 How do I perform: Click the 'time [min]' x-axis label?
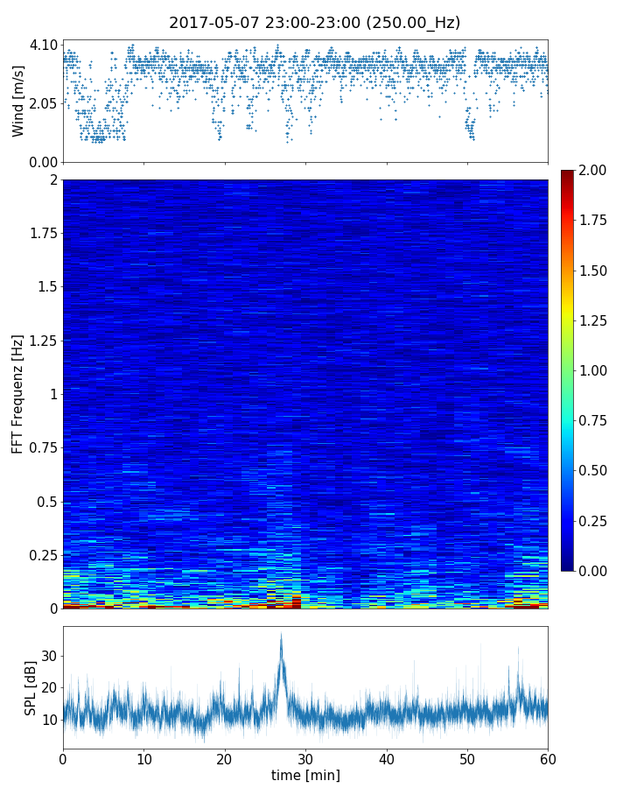pyautogui.click(x=305, y=775)
